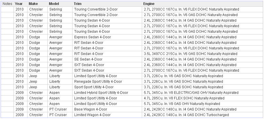This screenshot has height=119, width=264.
Task: Select the Limited Hybrid Sport Utility 4-Door cell
Action: click(x=101, y=93)
